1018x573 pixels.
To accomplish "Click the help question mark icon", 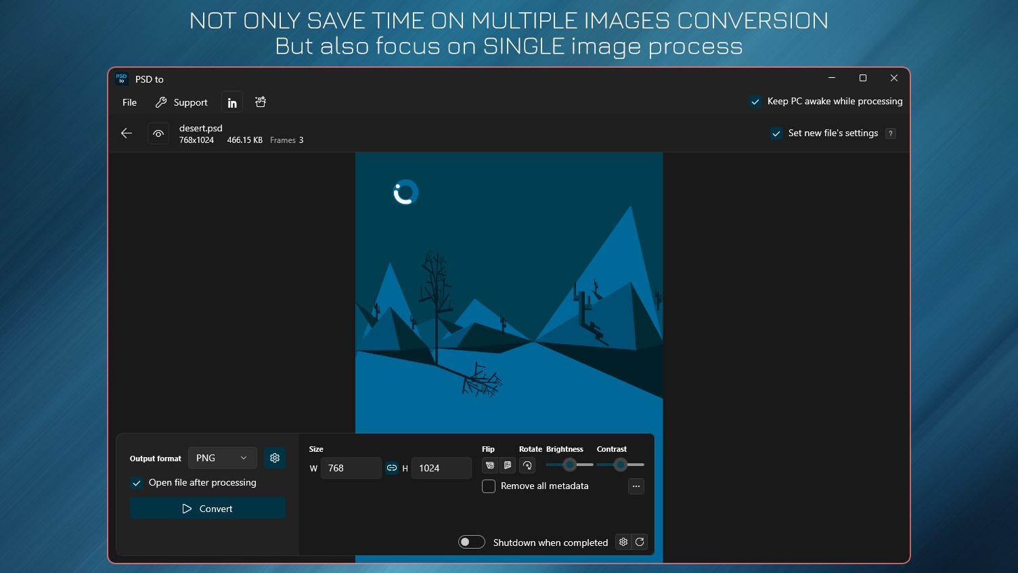I will [891, 133].
